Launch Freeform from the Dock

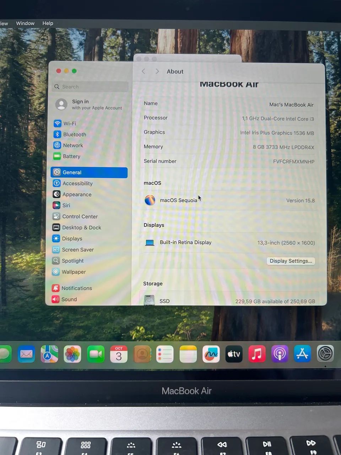[x=211, y=354]
